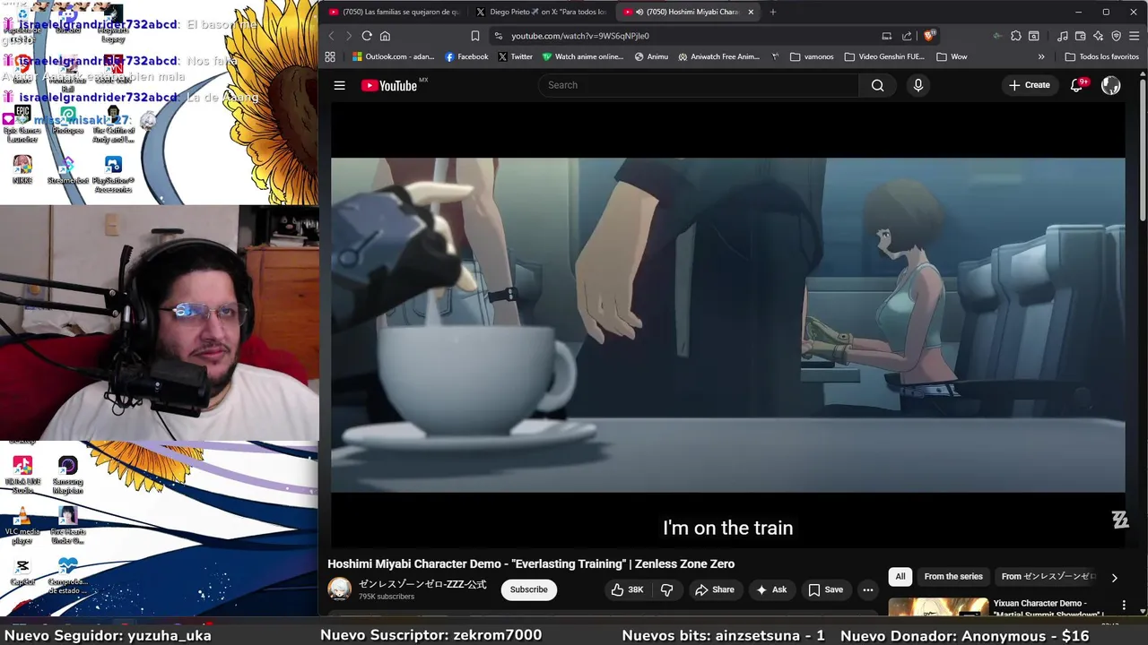Select the All filter chip

pyautogui.click(x=900, y=577)
